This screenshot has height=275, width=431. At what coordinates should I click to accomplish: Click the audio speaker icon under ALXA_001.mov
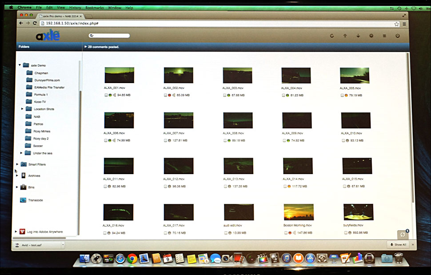[x=114, y=95]
